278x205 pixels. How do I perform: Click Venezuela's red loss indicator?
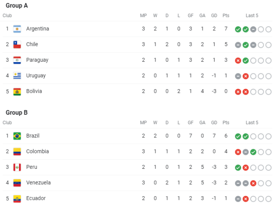click(x=253, y=183)
